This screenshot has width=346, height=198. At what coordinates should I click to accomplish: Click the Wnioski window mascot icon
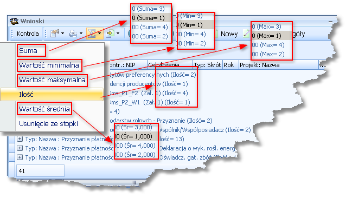click(14, 21)
